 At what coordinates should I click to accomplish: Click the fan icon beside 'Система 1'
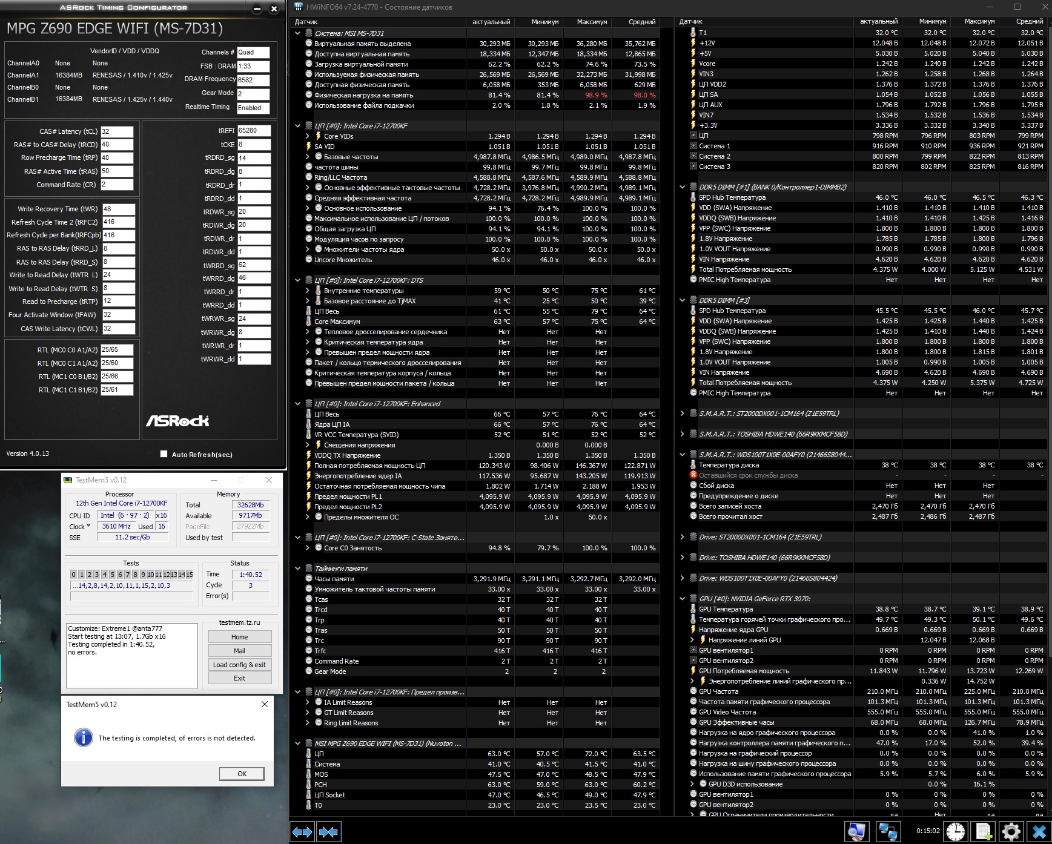693,146
